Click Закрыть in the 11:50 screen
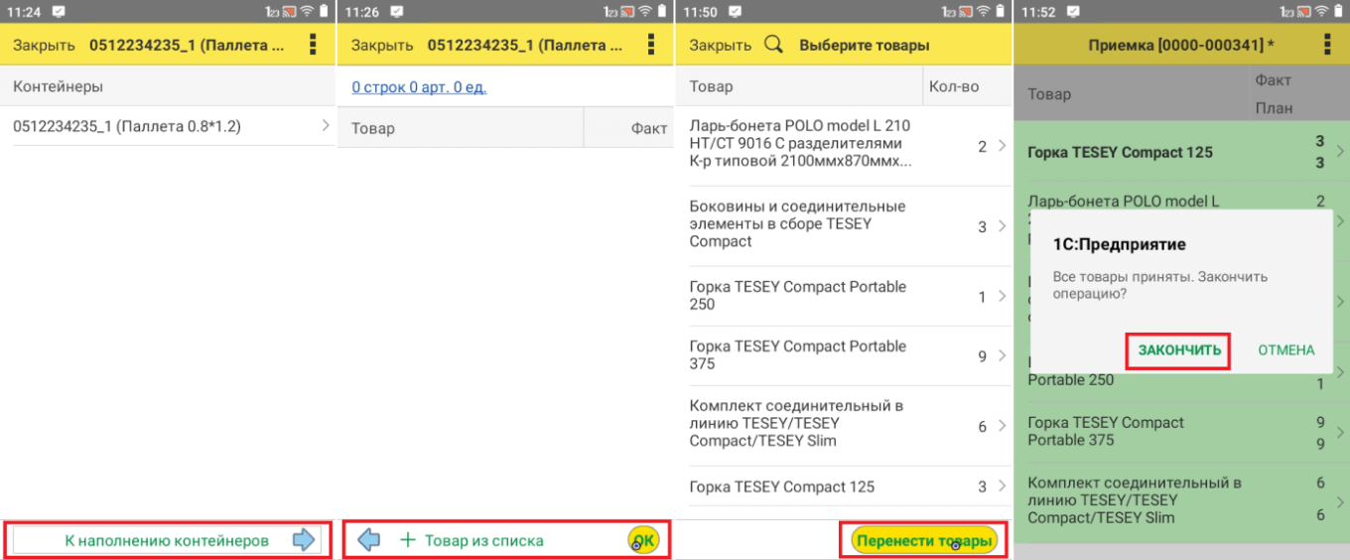 click(721, 46)
